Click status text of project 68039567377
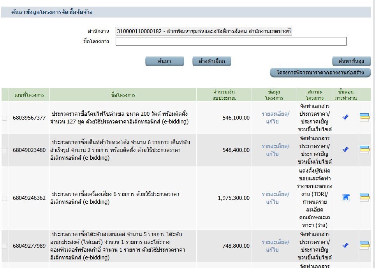This screenshot has width=375, height=268. 315,118
